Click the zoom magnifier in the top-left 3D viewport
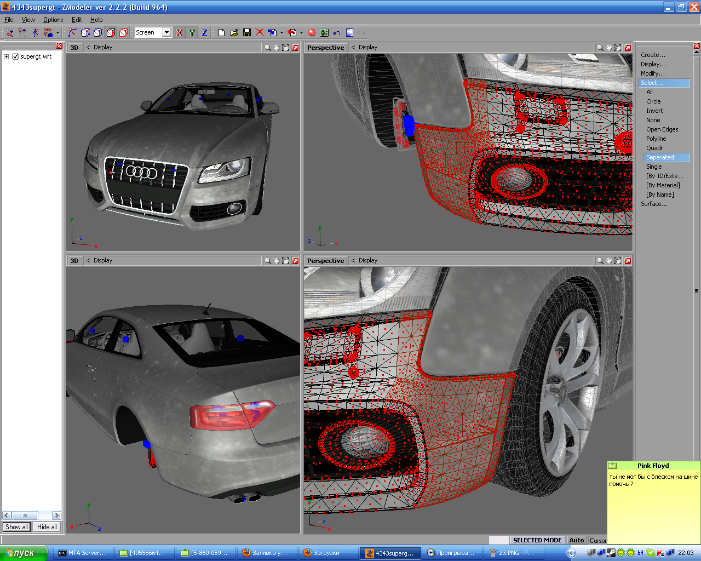The width and height of the screenshot is (701, 561). [267, 48]
